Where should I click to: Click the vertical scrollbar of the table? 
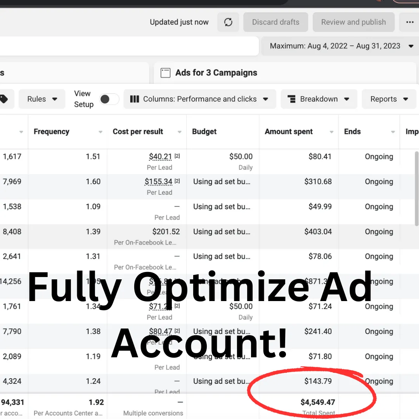point(417,189)
